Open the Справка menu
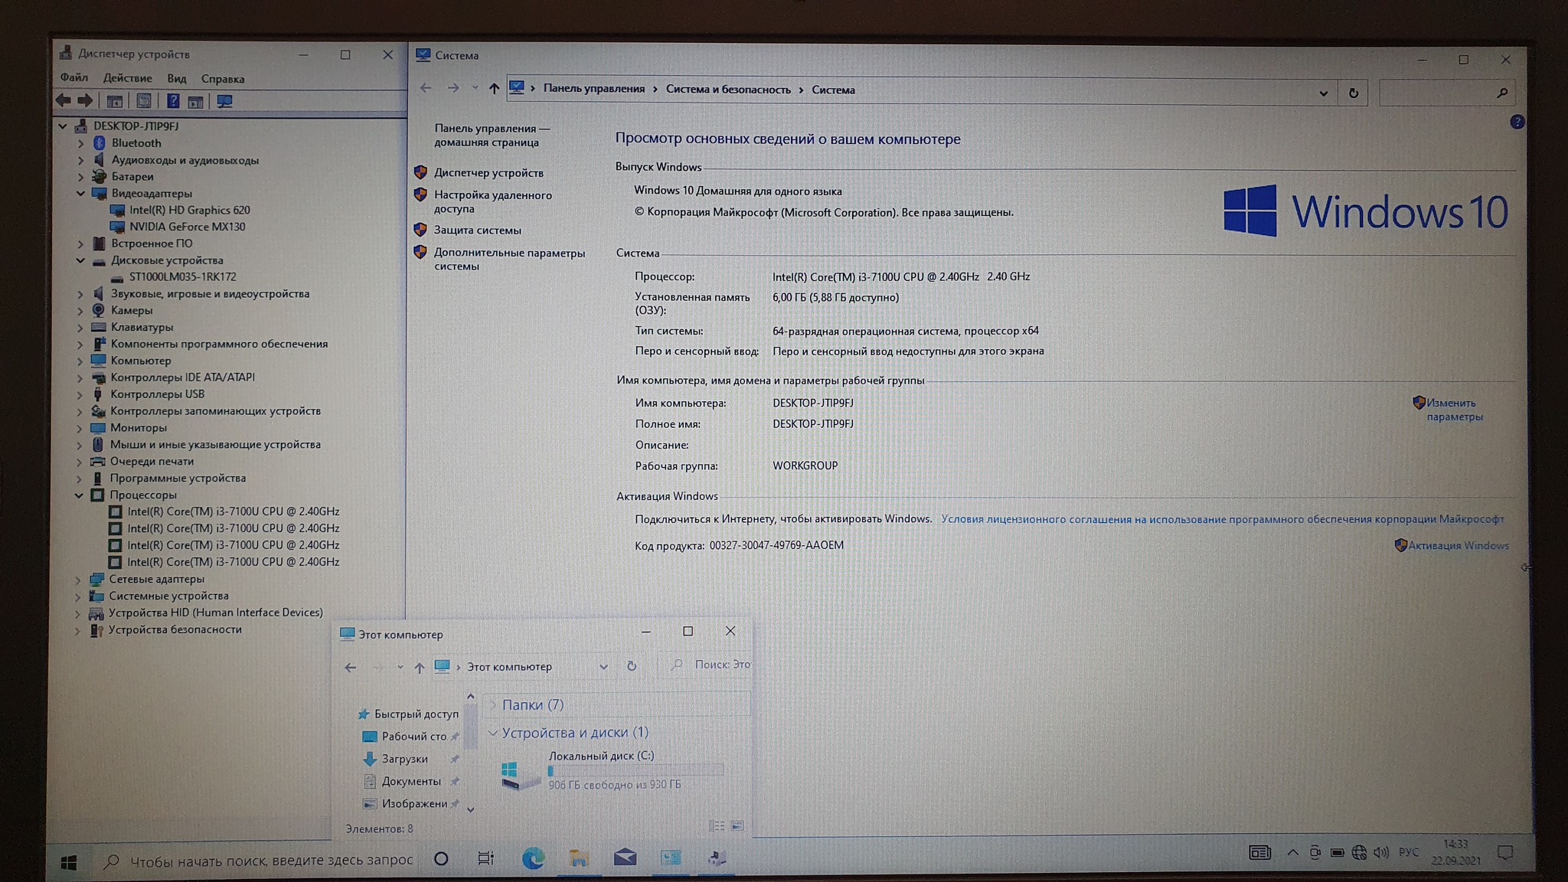The width and height of the screenshot is (1568, 882). click(222, 79)
